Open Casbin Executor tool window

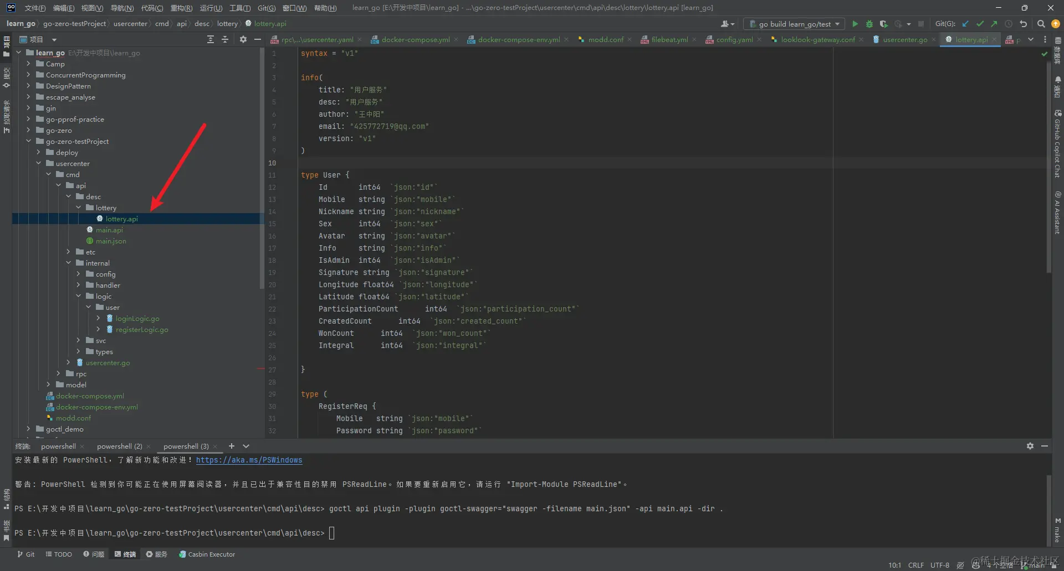pos(207,554)
